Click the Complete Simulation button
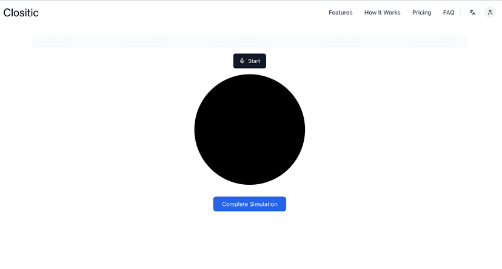This screenshot has width=502, height=269. tap(249, 204)
